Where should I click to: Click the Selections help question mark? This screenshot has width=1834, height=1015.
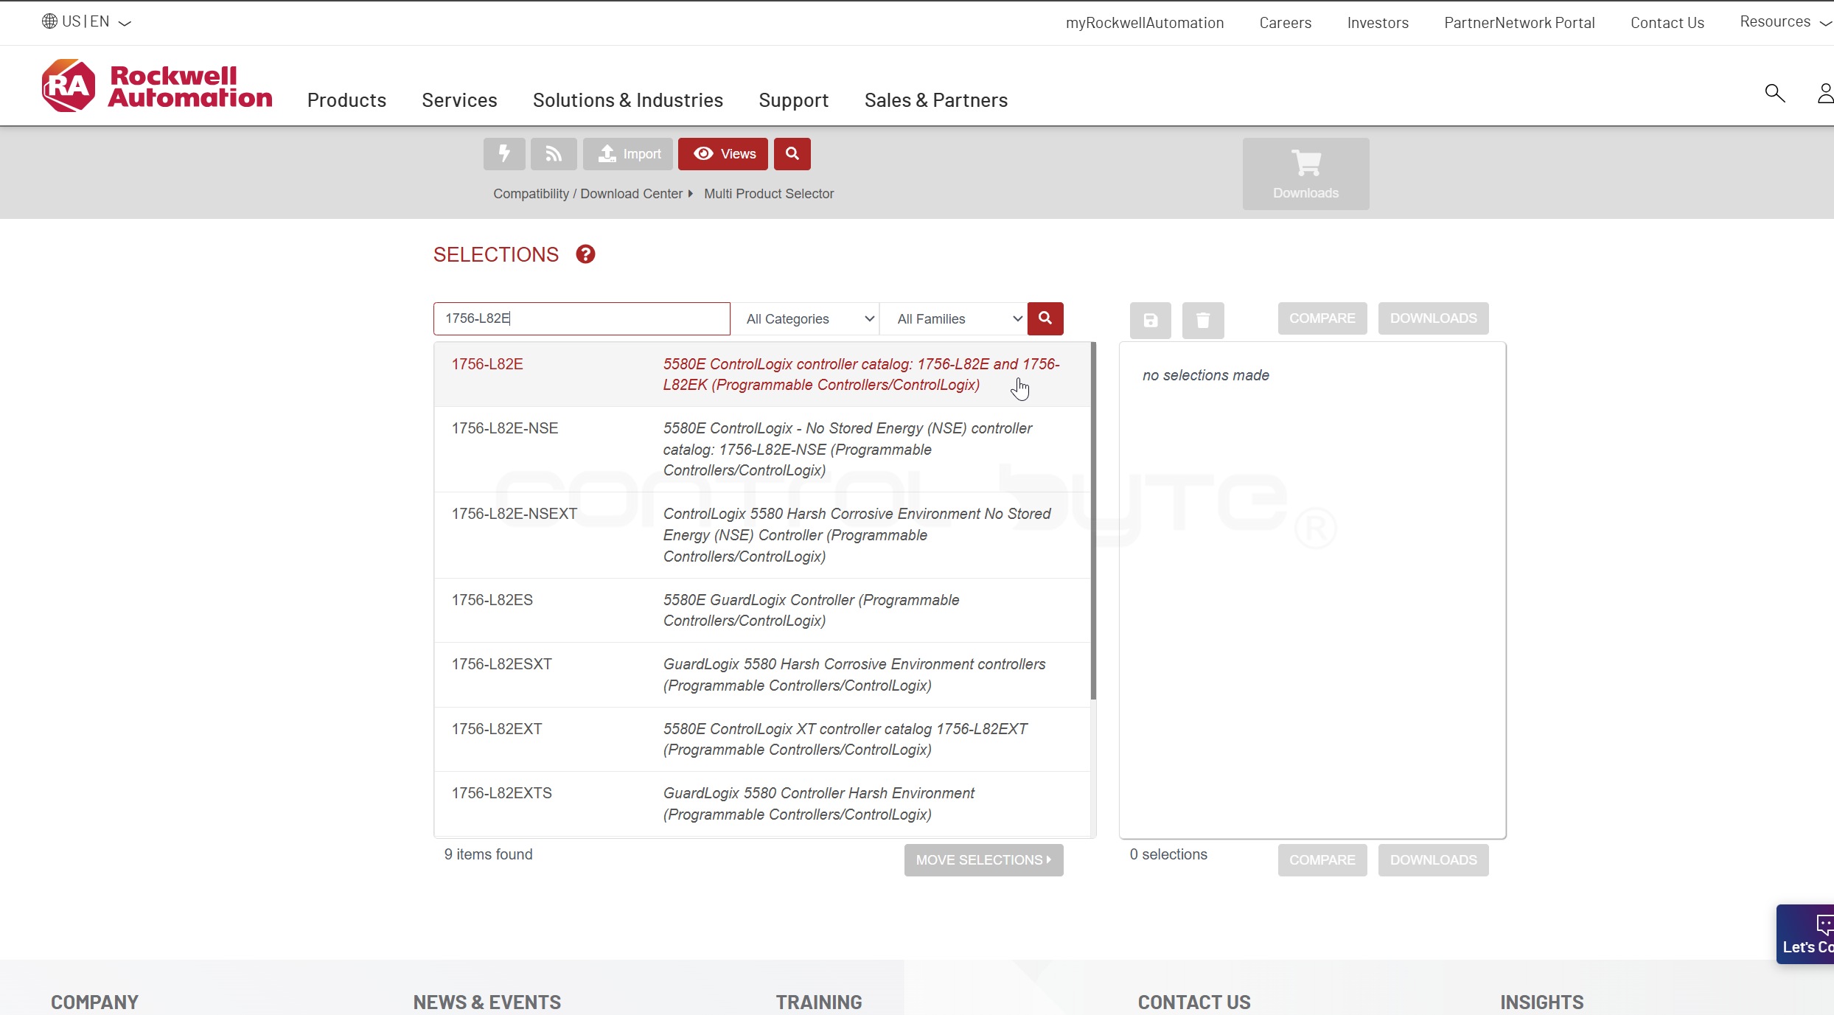click(585, 254)
